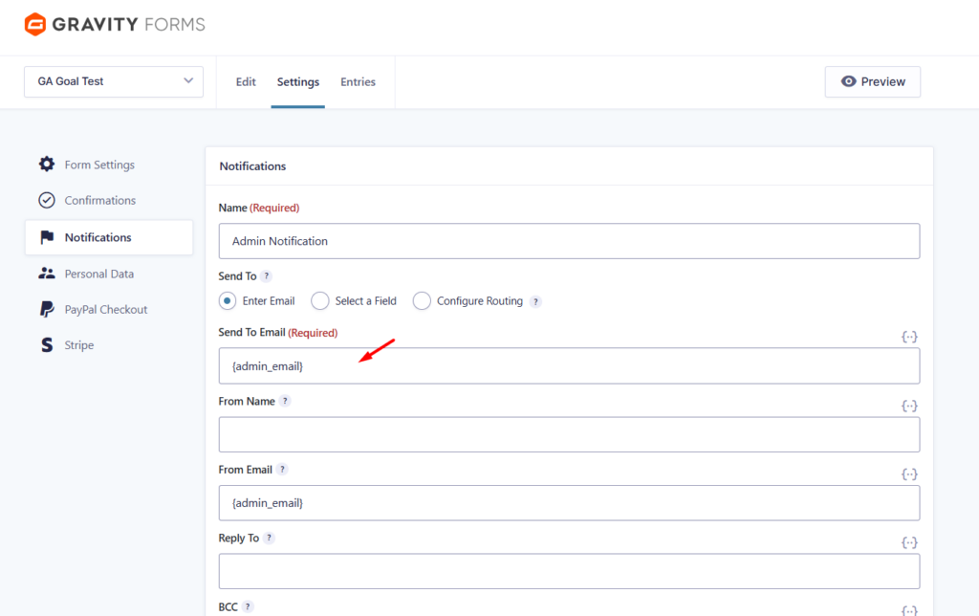Open merge tags for BCC field
The image size is (979, 616).
point(909,610)
